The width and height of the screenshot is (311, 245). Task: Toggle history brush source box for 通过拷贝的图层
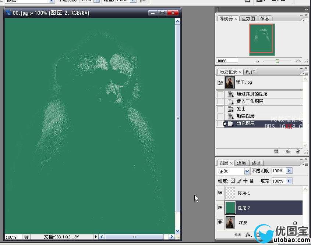pos(220,94)
